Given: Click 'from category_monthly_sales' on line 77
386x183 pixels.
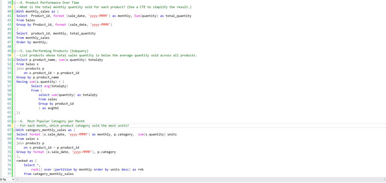Looking at the screenshot, I should (x=49, y=174).
